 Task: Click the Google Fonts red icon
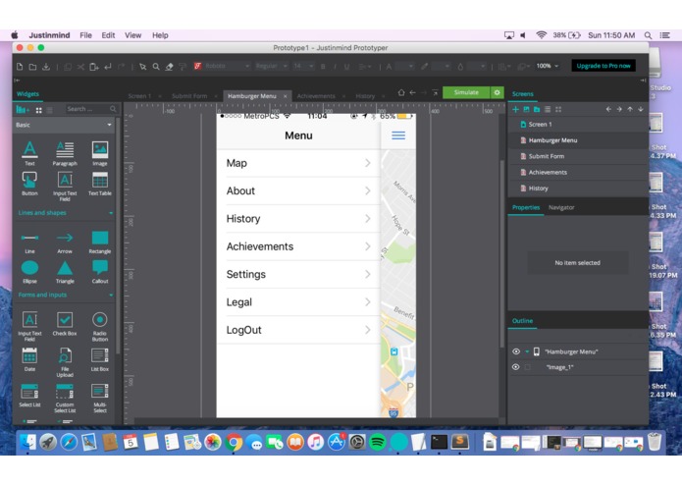198,66
